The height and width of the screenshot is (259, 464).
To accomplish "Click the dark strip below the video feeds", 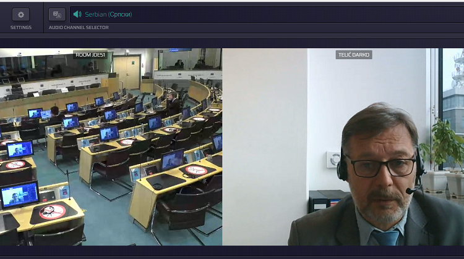I will pyautogui.click(x=232, y=252).
